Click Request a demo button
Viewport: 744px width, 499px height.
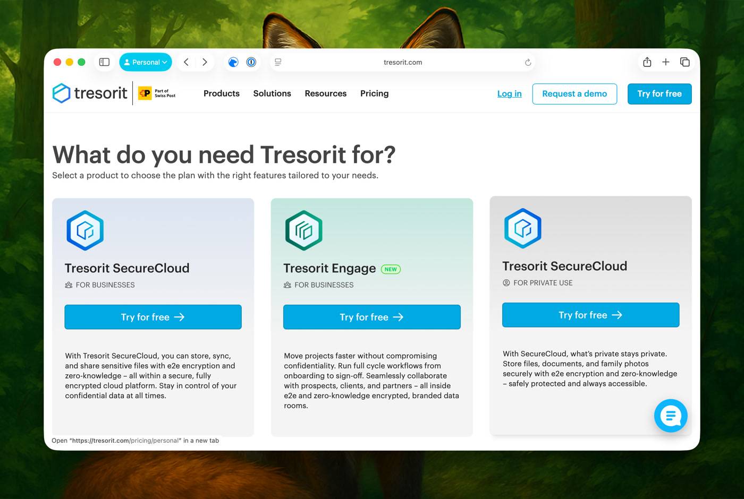coord(574,94)
